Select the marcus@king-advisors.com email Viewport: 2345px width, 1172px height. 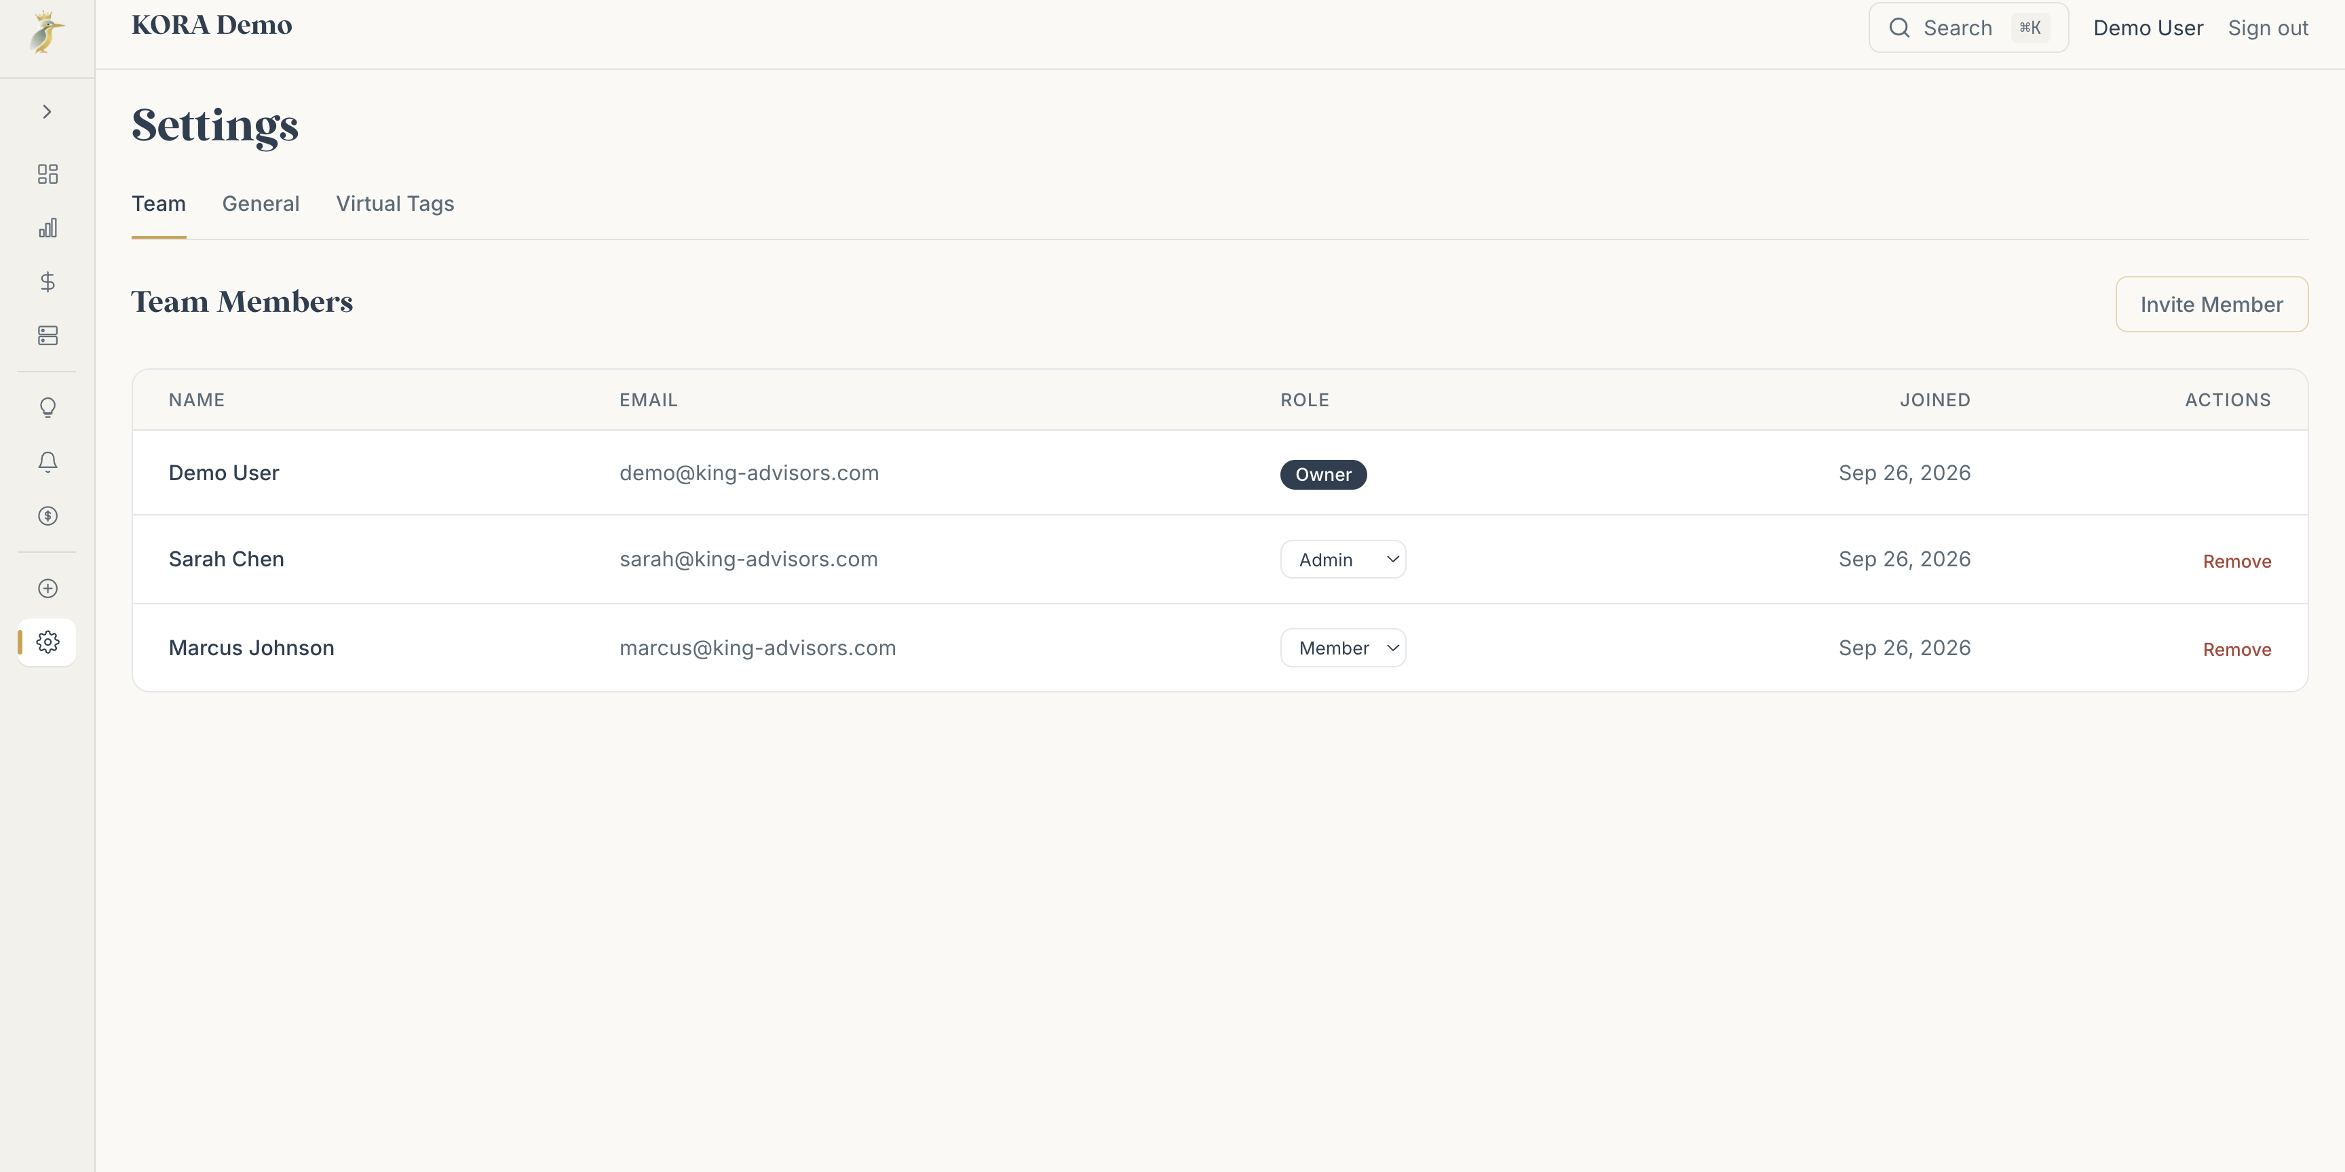757,648
